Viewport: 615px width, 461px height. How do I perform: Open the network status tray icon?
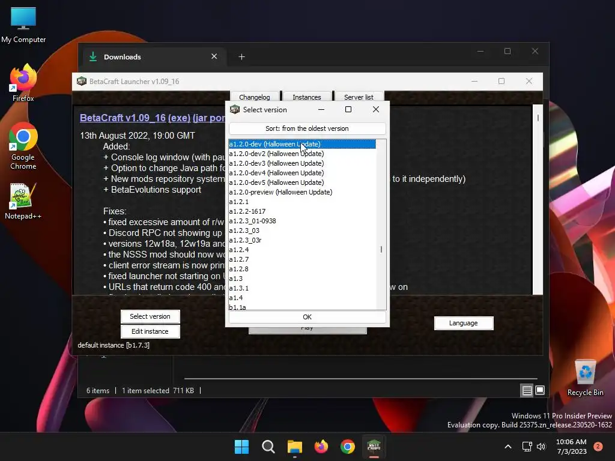tap(527, 447)
